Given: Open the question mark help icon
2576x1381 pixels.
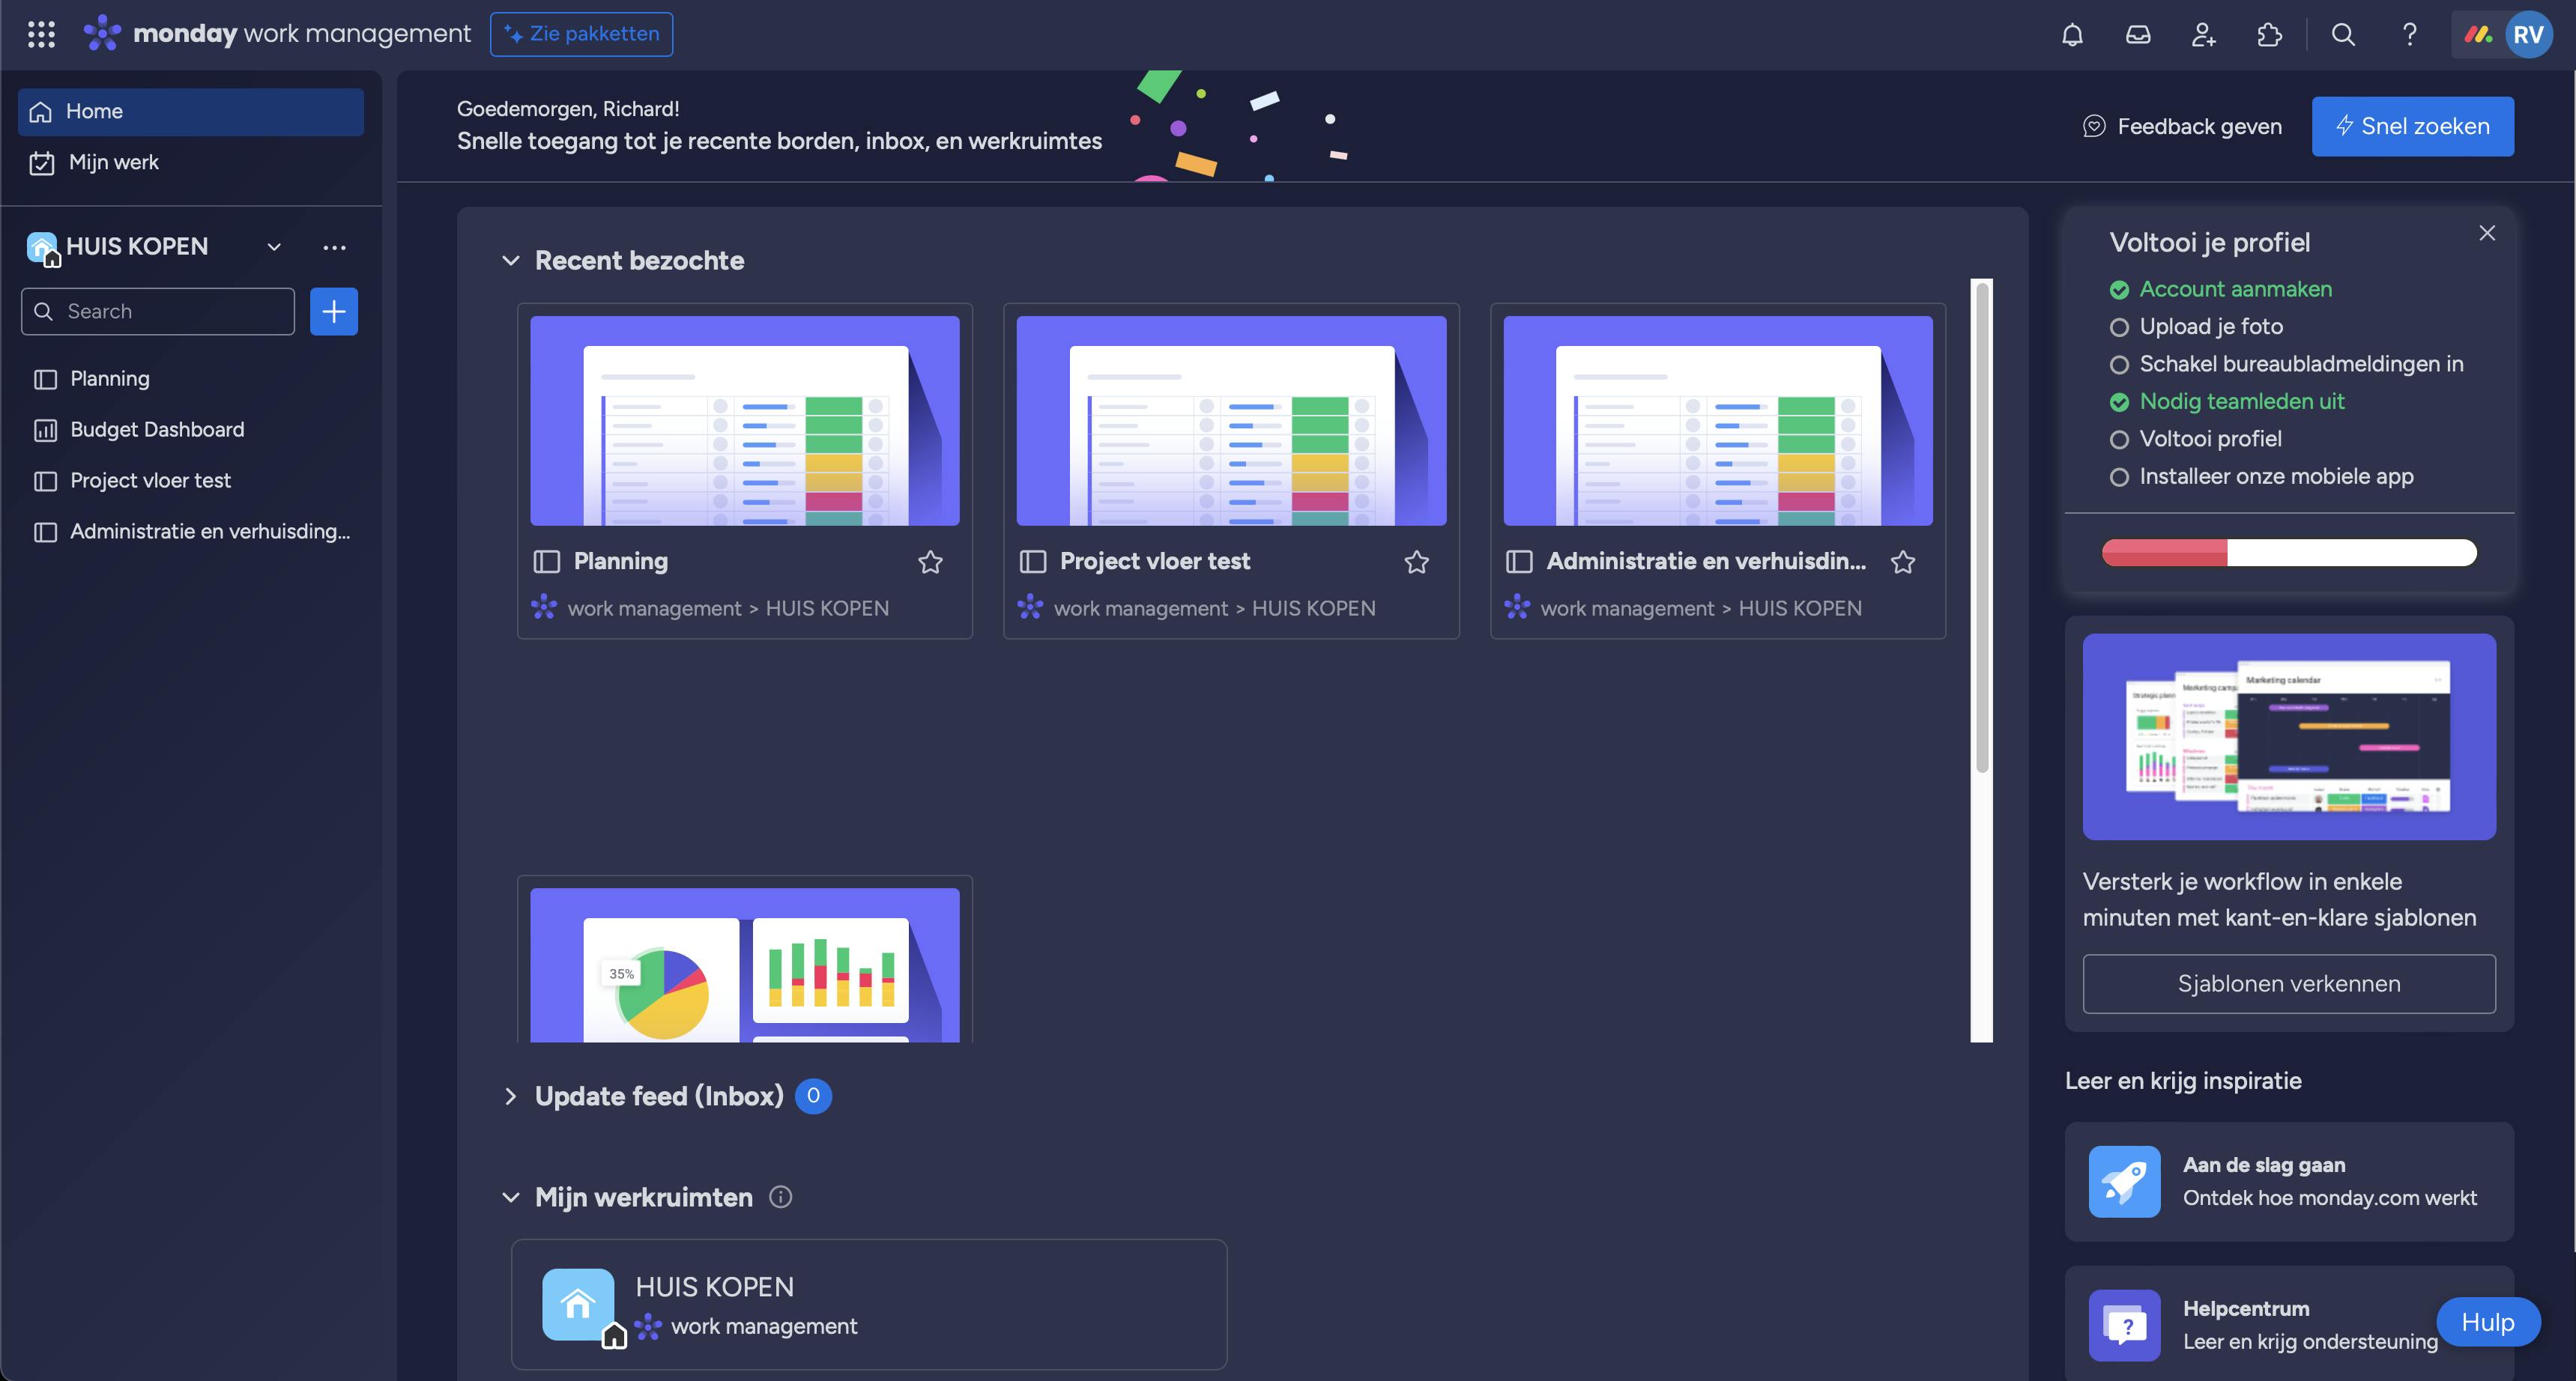Looking at the screenshot, I should click(x=2410, y=35).
